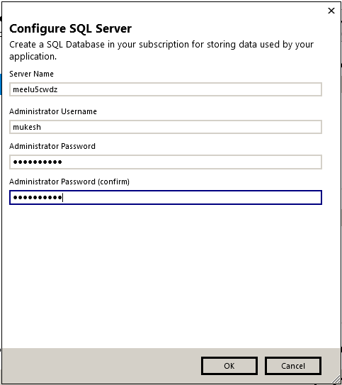The height and width of the screenshot is (385, 342).
Task: Click the "Server Name" label
Action: click(x=31, y=74)
